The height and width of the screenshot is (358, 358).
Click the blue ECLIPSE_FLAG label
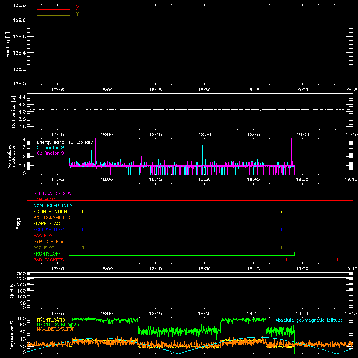coord(49,230)
